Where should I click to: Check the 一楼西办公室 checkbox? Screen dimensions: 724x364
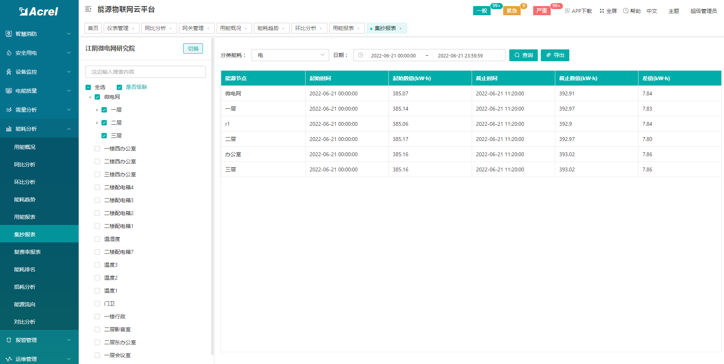(x=97, y=149)
